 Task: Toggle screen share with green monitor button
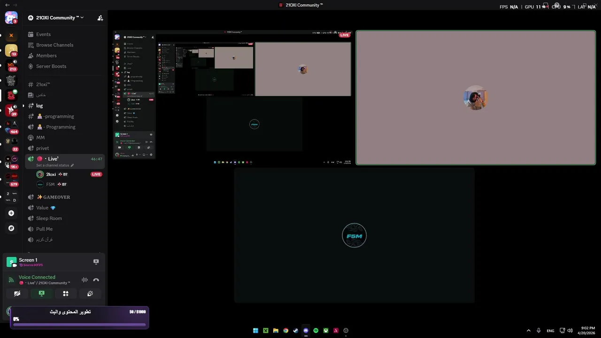pos(41,293)
